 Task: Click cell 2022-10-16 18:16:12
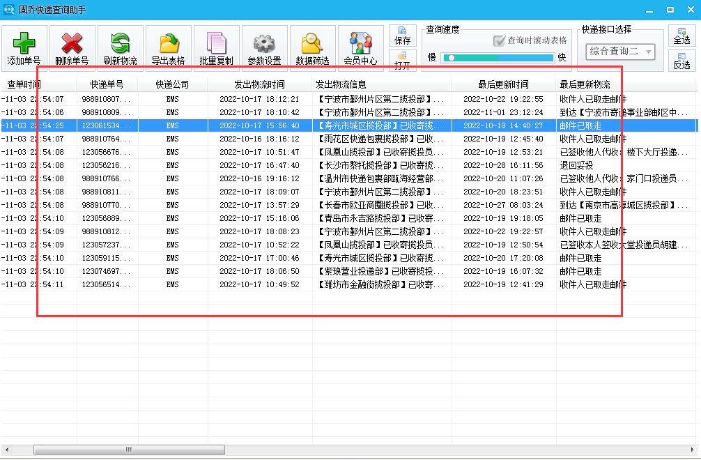pyautogui.click(x=259, y=139)
